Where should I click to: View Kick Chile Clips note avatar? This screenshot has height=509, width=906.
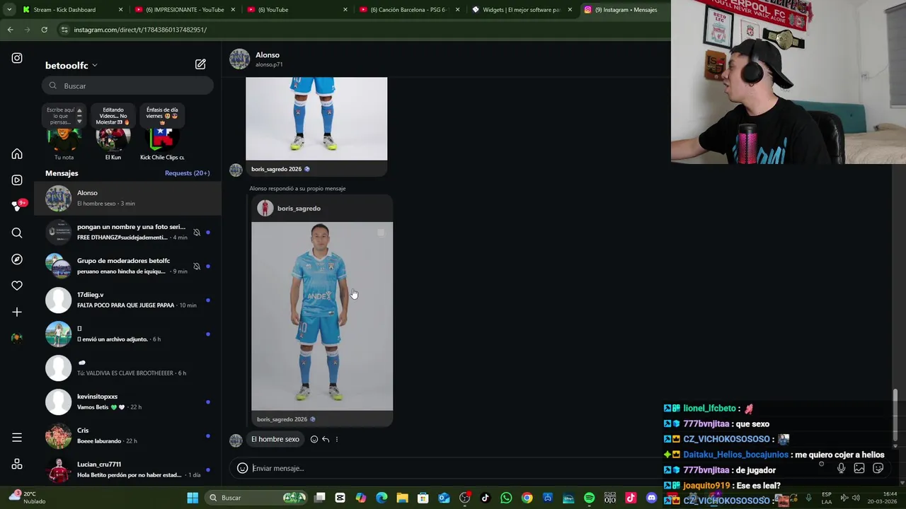point(162,138)
